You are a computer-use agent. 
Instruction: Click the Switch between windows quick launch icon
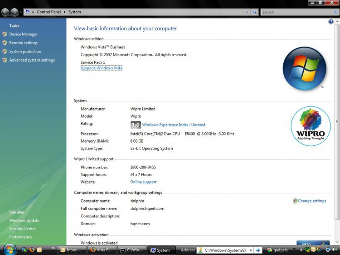coord(24,250)
